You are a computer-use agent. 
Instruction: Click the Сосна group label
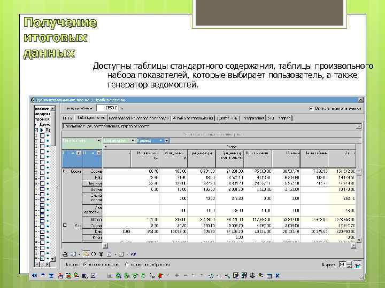76,171
